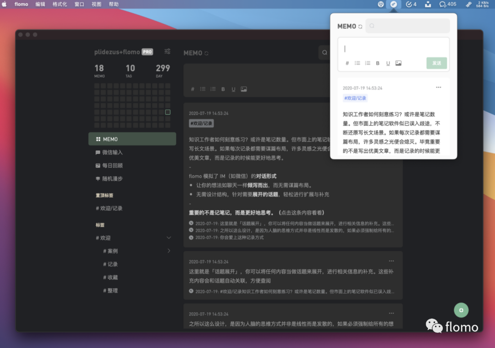Collapse the # 欢迎 tag group
This screenshot has width=495, height=348.
click(x=169, y=238)
